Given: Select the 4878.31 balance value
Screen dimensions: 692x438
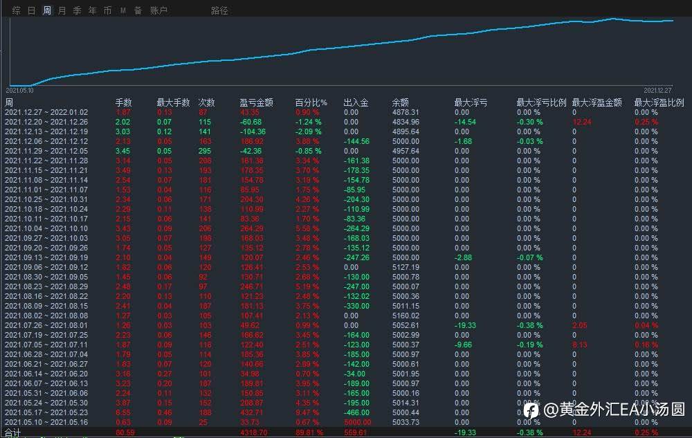Looking at the screenshot, I should click(x=406, y=113).
